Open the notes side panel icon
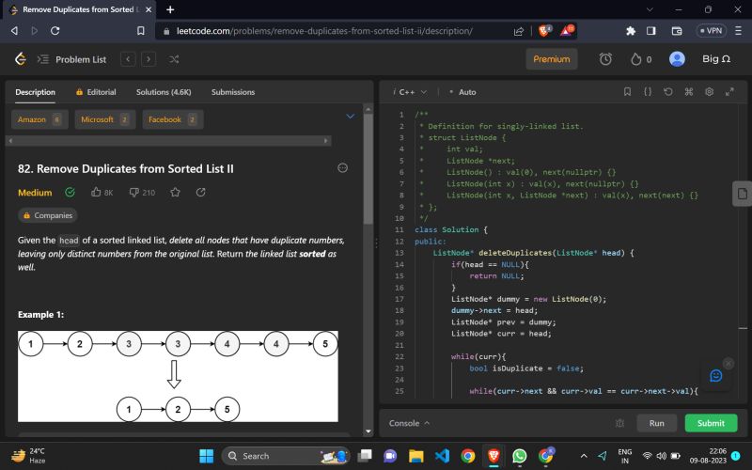This screenshot has width=752, height=470. point(743,194)
